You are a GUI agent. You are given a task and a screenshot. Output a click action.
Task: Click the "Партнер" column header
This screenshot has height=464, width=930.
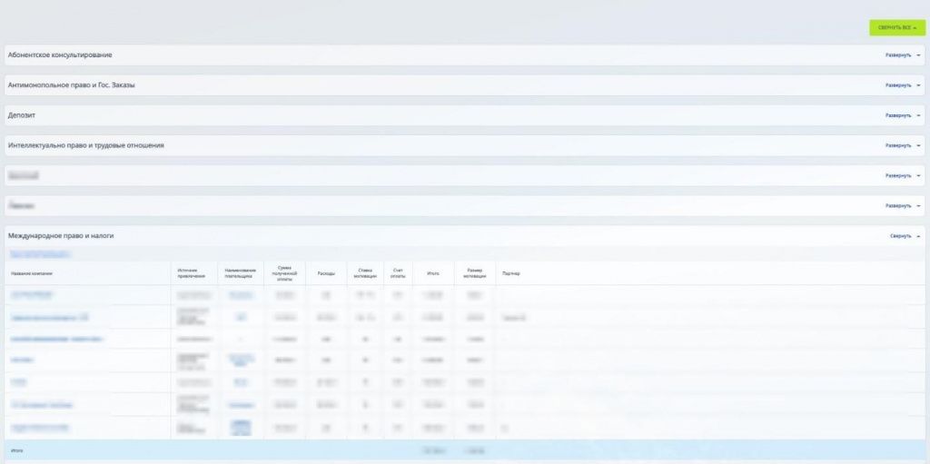511,273
